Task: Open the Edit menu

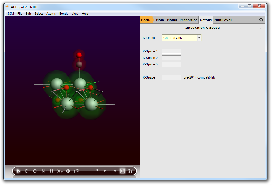Action: pyautogui.click(x=28, y=14)
